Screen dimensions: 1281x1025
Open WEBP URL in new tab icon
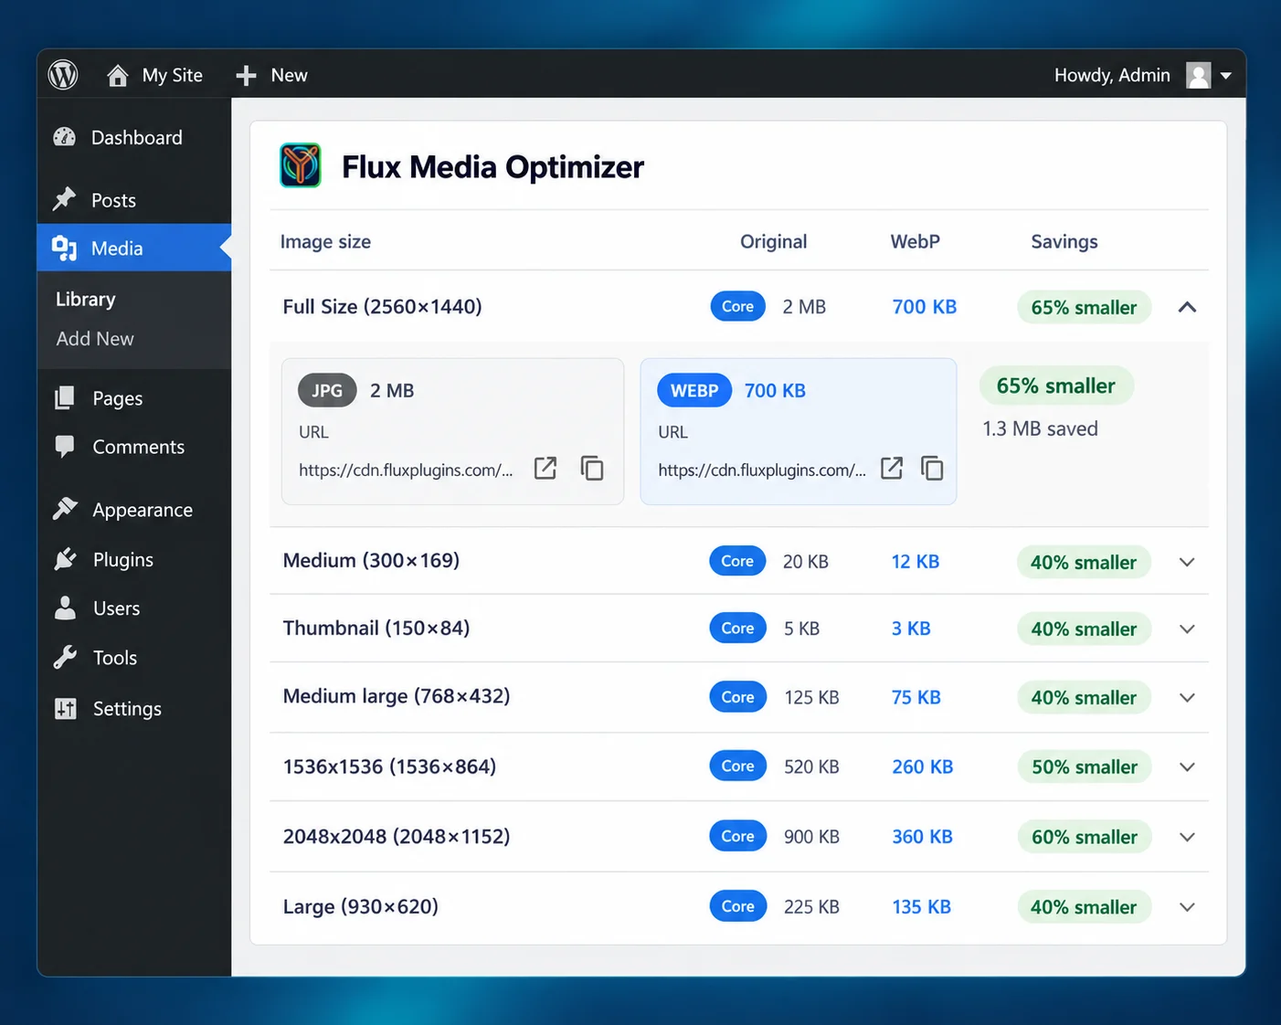point(892,468)
